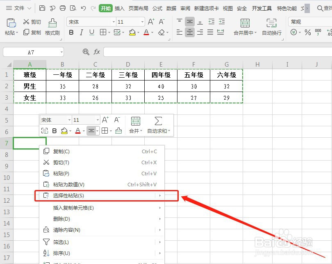This screenshot has width=332, height=264.
Task: Toggle bold formatting on the floating toolbar
Action: [54, 131]
